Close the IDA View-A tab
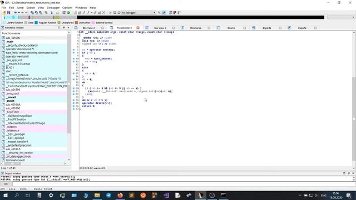Screen dimensions: 356x200 coord(102,28)
